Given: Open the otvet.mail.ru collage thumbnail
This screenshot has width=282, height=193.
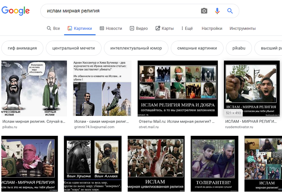Looking at the screenshot, I should [178, 88].
